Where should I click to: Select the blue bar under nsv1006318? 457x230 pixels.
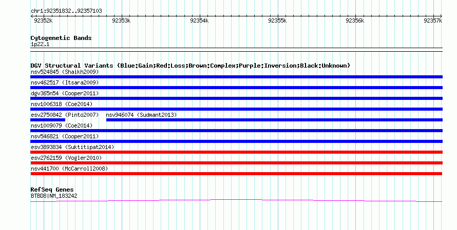pos(236,109)
